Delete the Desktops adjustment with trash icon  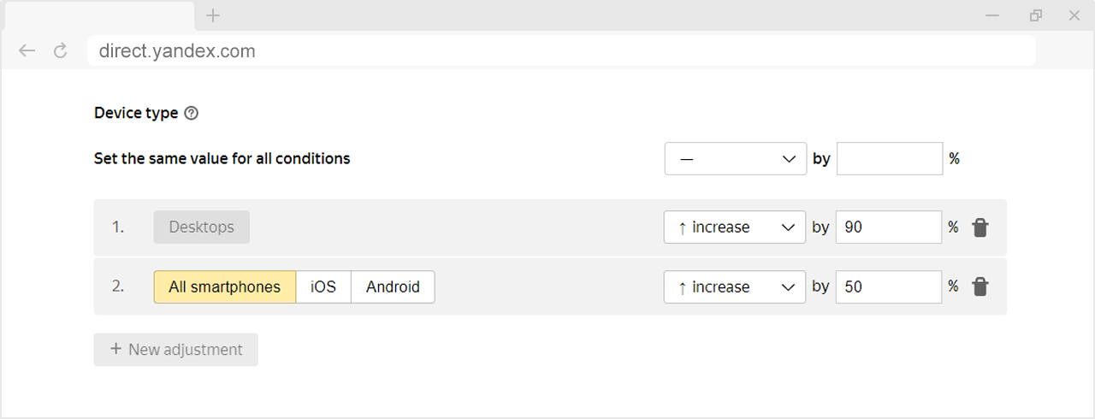coord(980,227)
